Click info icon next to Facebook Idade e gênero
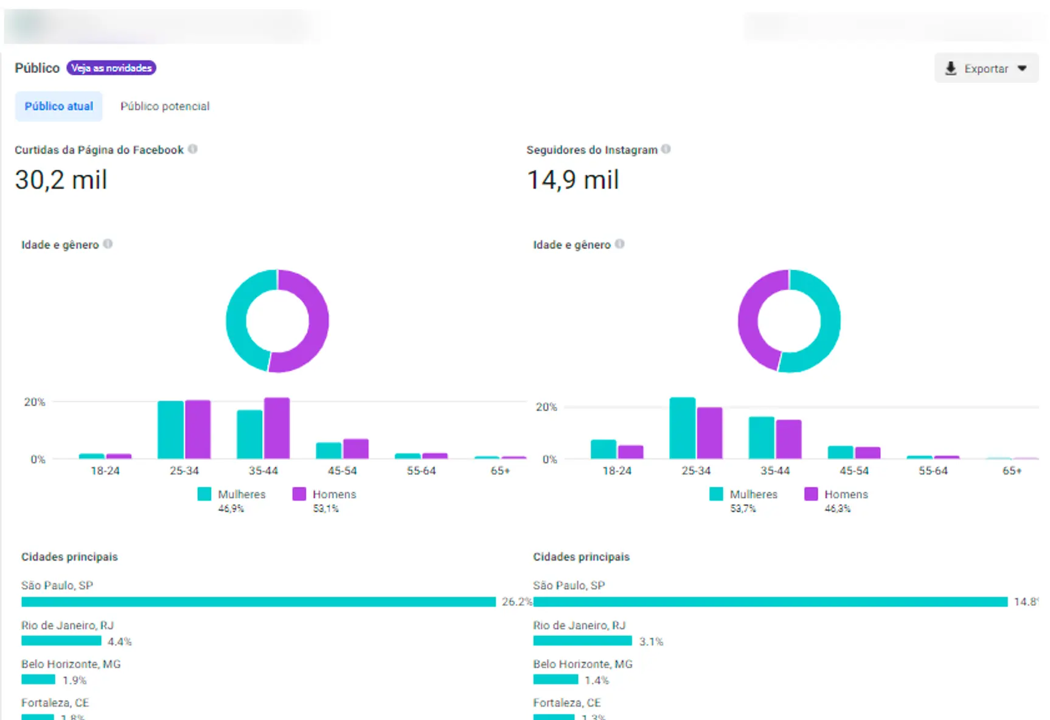The image size is (1050, 720). (108, 244)
